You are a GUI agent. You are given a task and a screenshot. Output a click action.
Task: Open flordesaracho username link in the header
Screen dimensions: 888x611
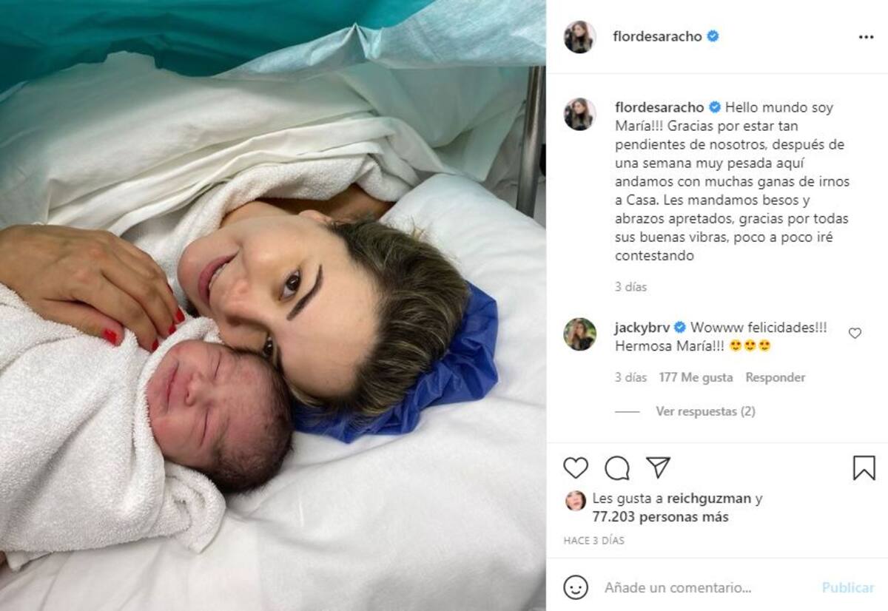tap(657, 36)
